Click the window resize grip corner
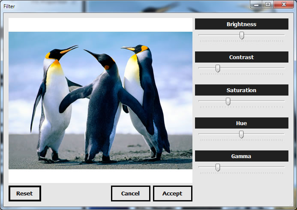 [291, 204]
